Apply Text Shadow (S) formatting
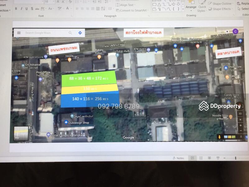Screen dimensions: 249x187 point(32,9)
